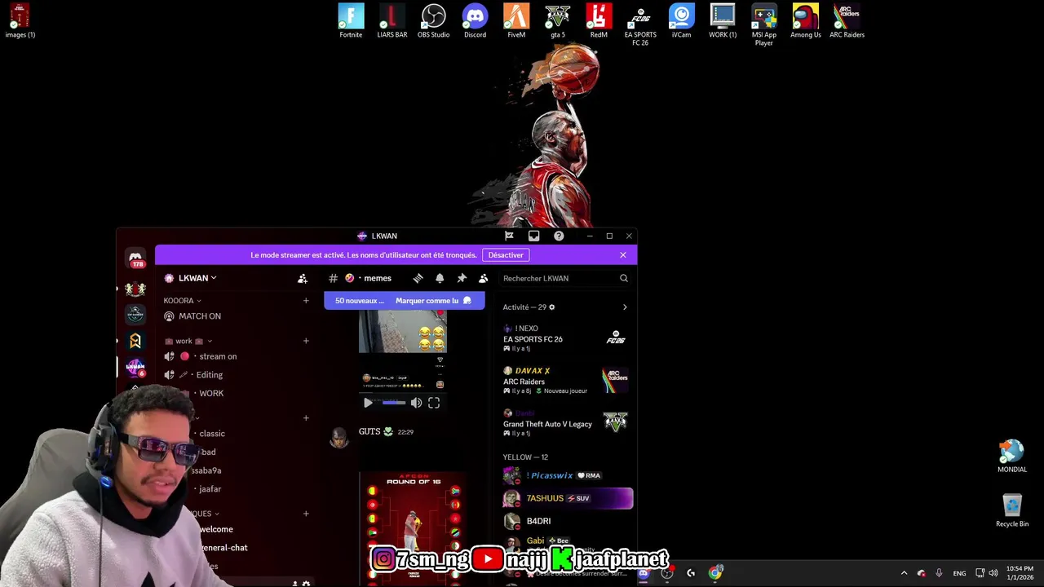Screen dimensions: 1044x587
Task: Show hidden system tray icons
Action: coord(904,573)
